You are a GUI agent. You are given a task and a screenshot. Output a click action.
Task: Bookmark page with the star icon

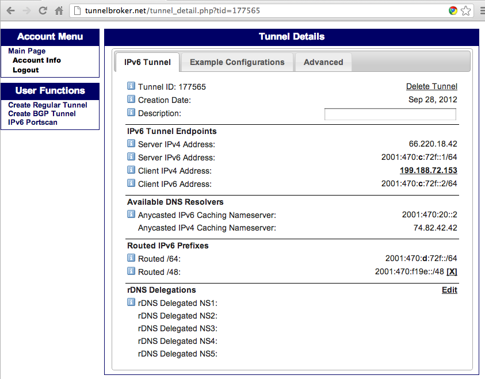[466, 10]
